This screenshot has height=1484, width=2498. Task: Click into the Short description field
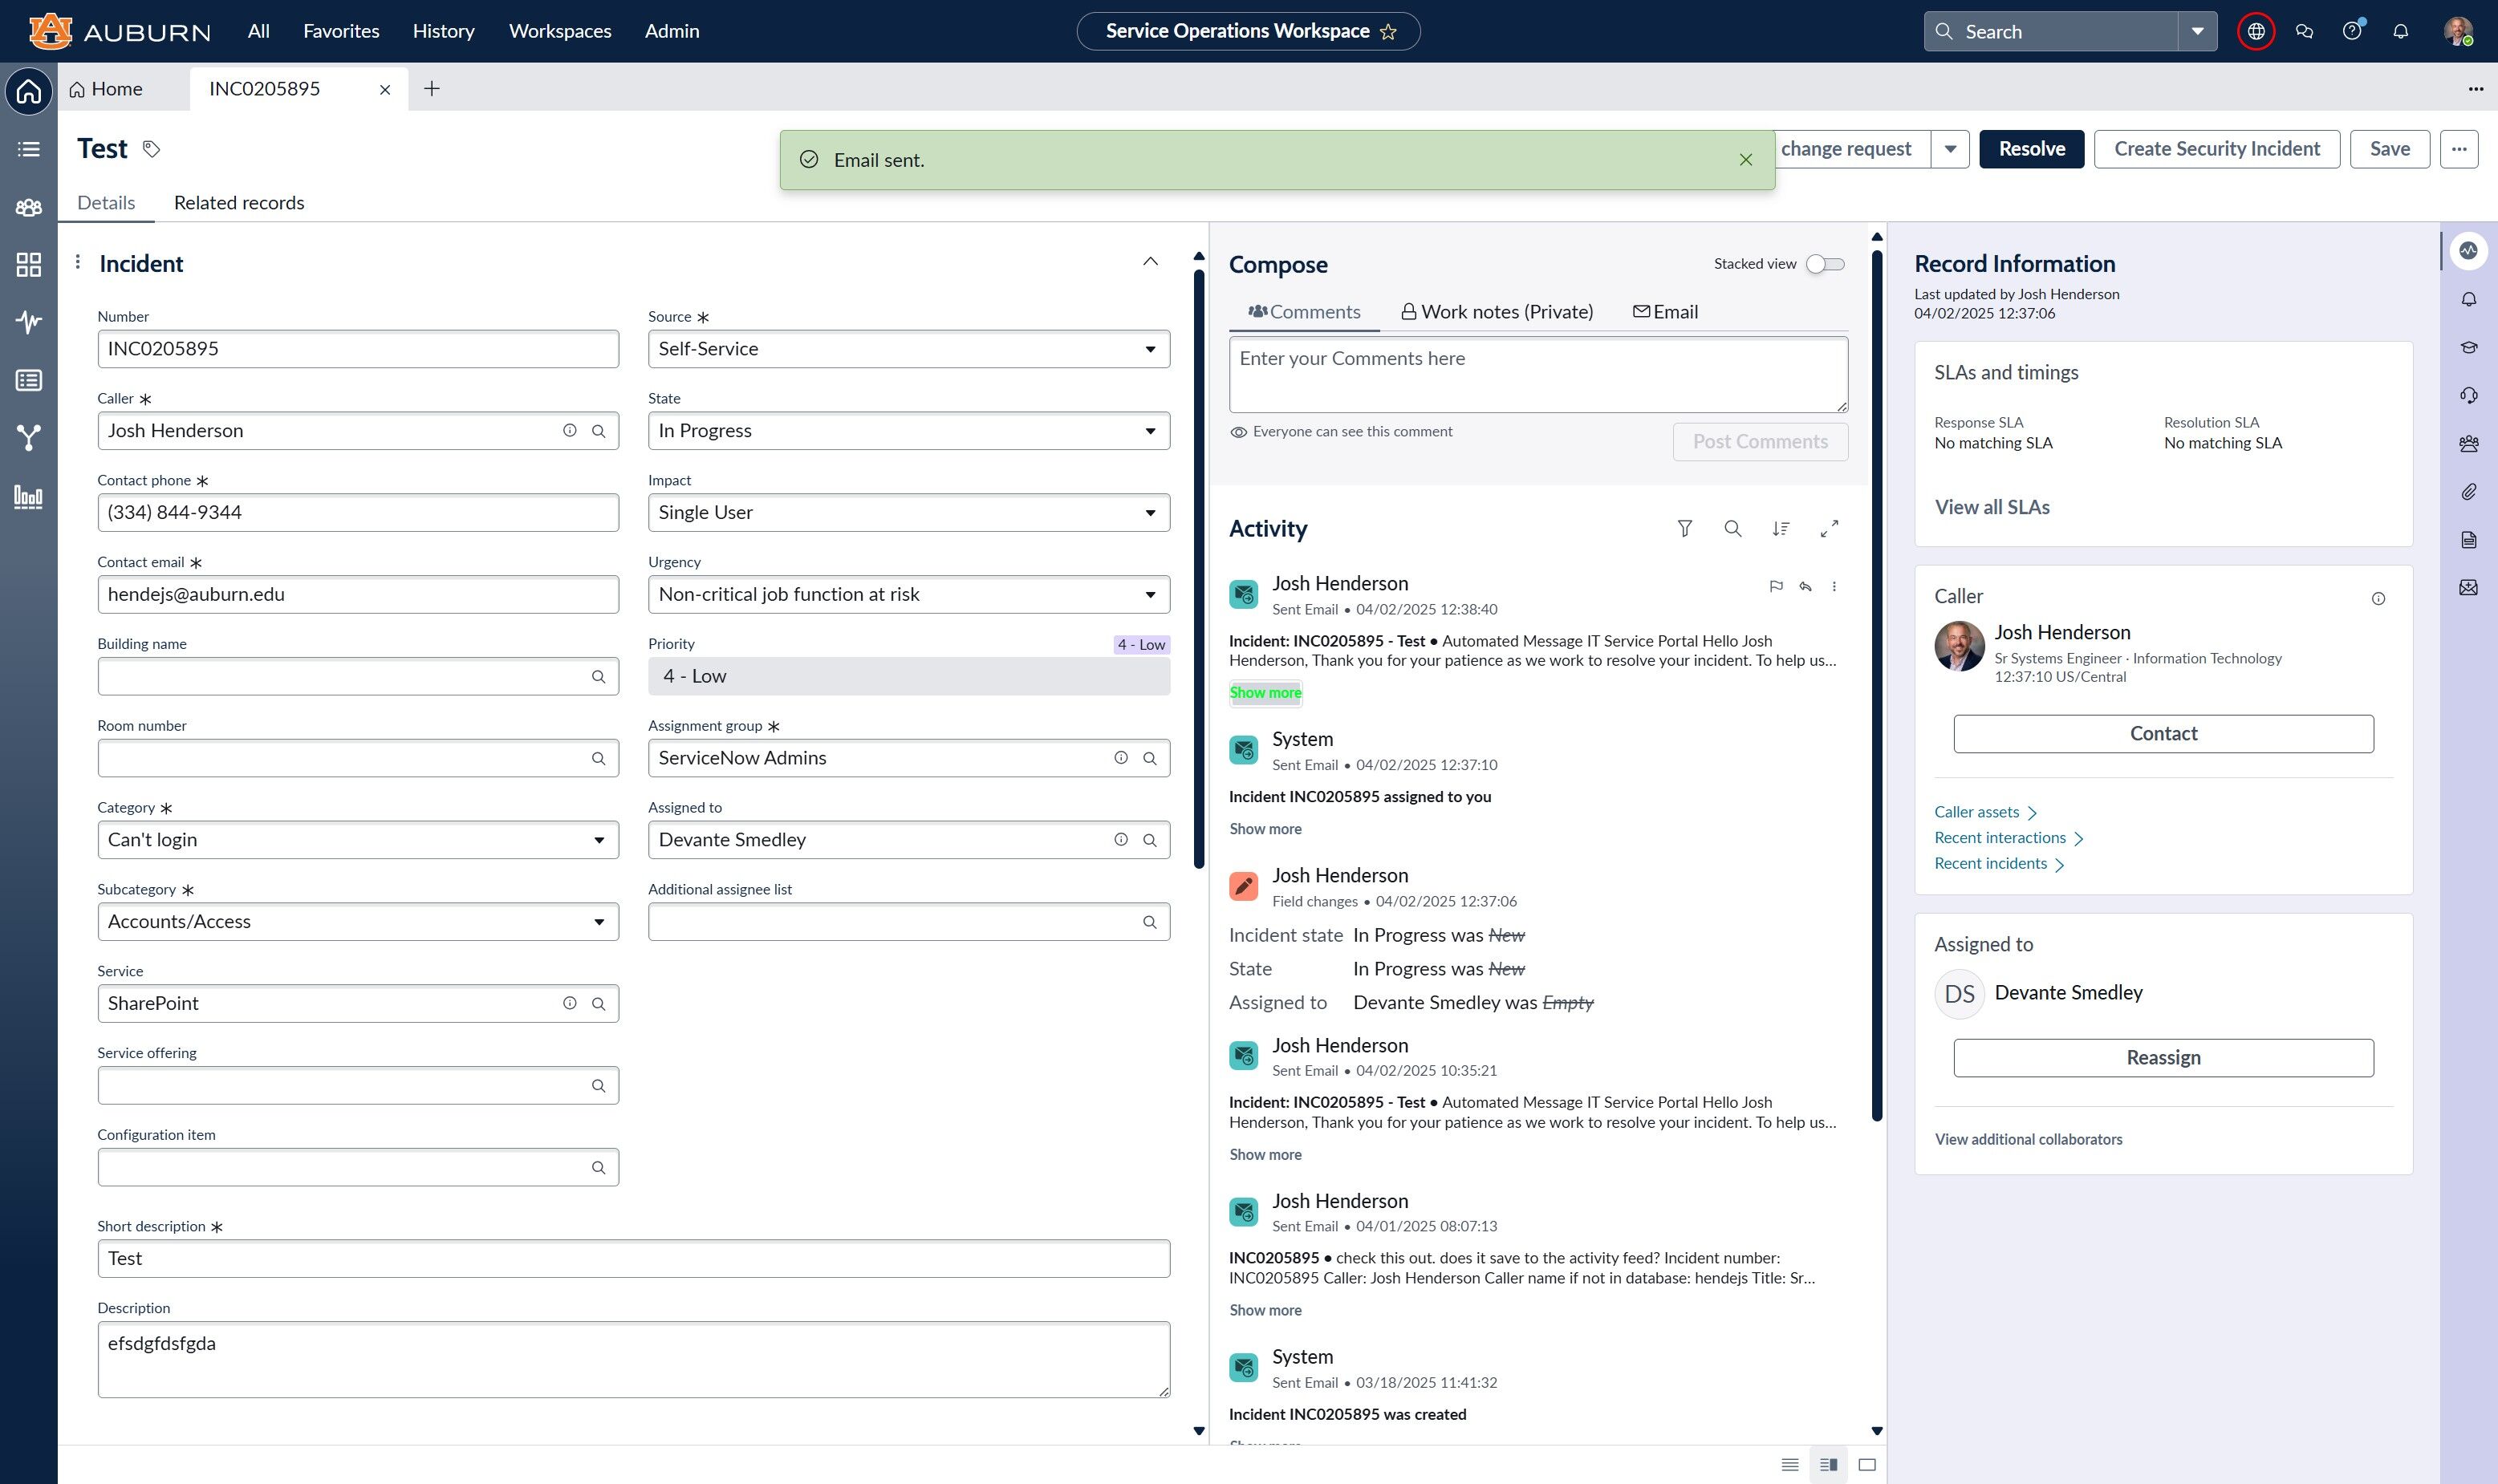click(633, 1258)
